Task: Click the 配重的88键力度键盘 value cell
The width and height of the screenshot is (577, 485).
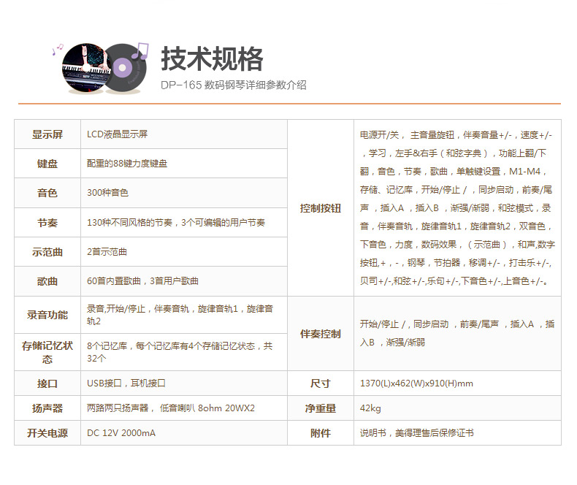Action: 127,164
